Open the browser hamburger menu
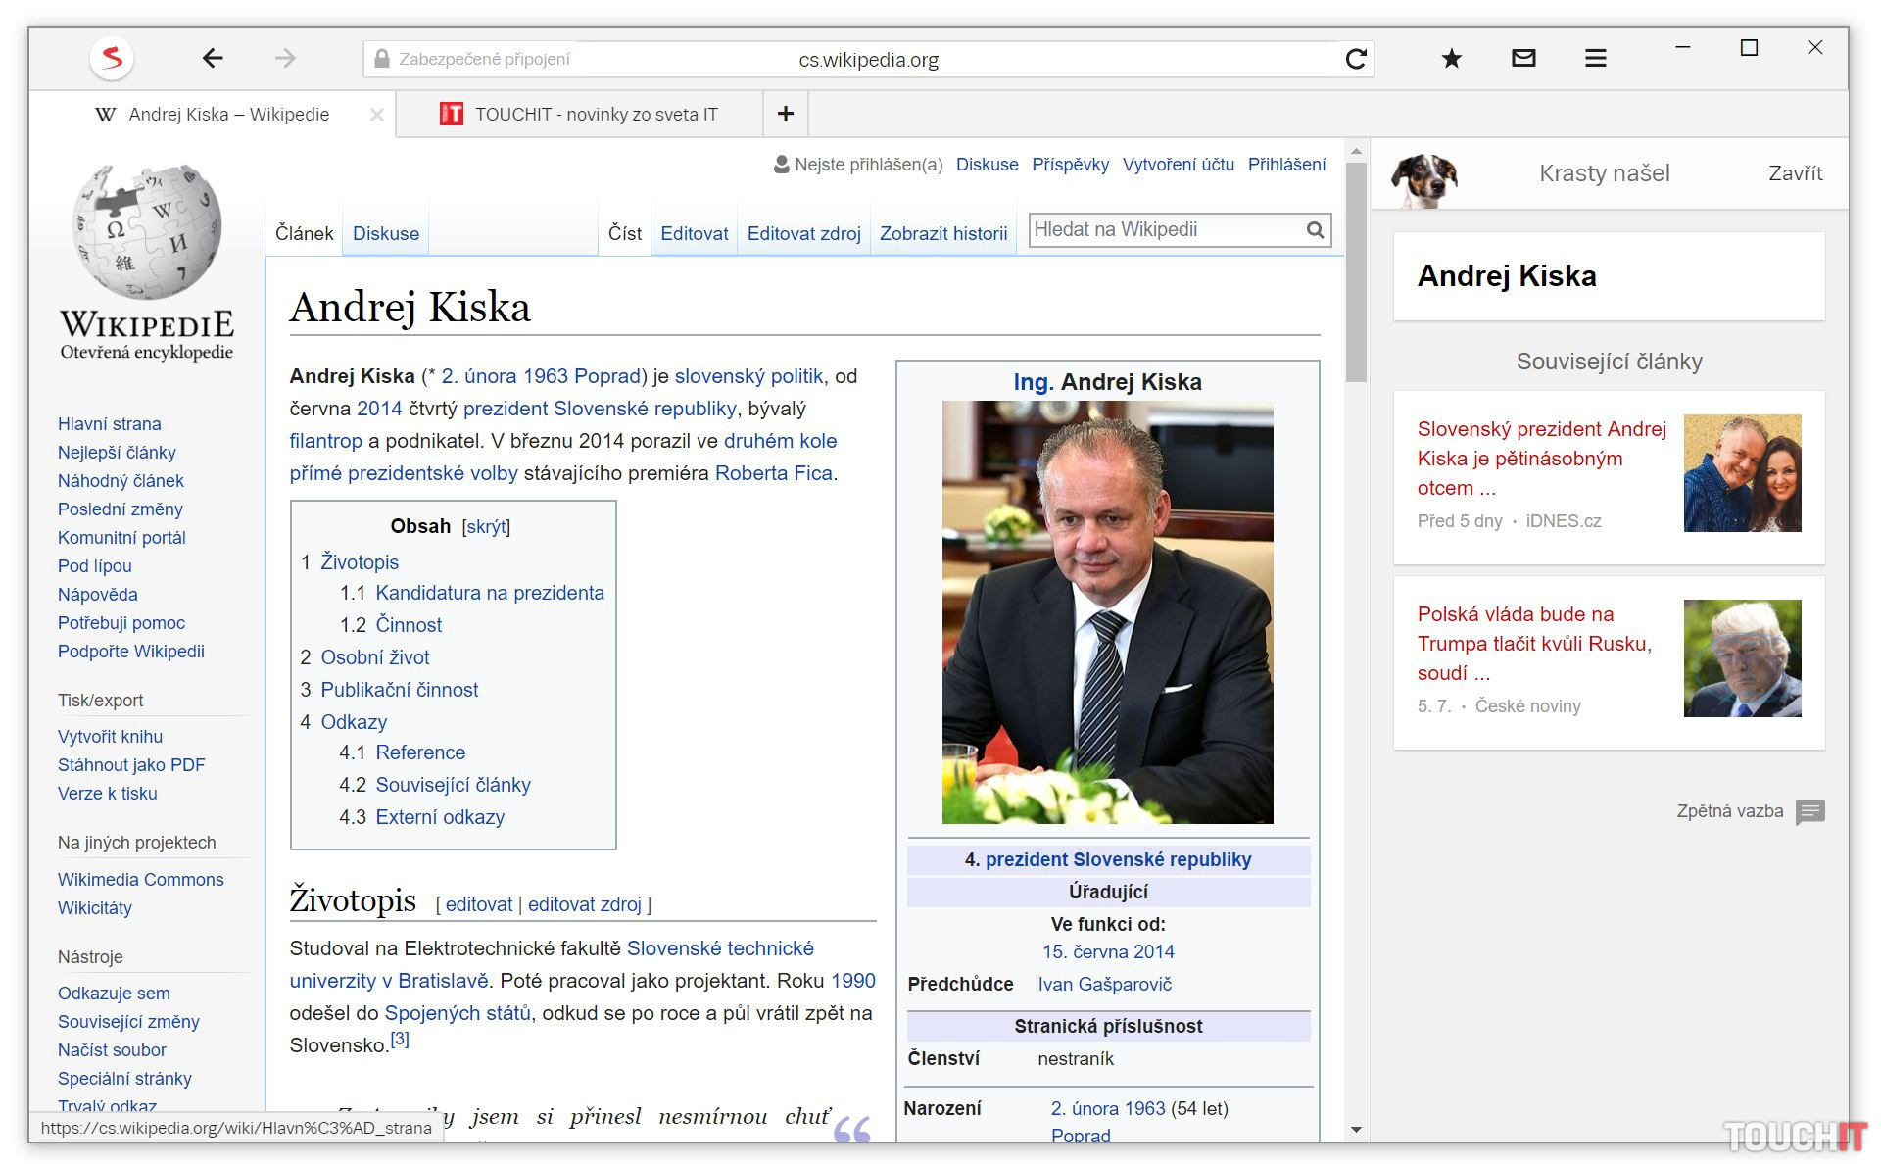This screenshot has width=1881, height=1164. (x=1595, y=59)
